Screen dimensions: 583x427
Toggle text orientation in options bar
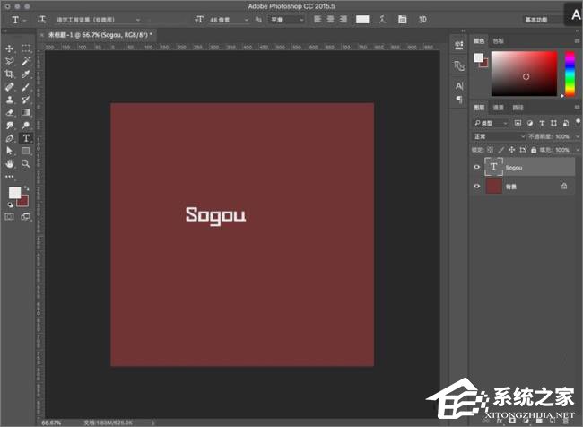pyautogui.click(x=41, y=20)
